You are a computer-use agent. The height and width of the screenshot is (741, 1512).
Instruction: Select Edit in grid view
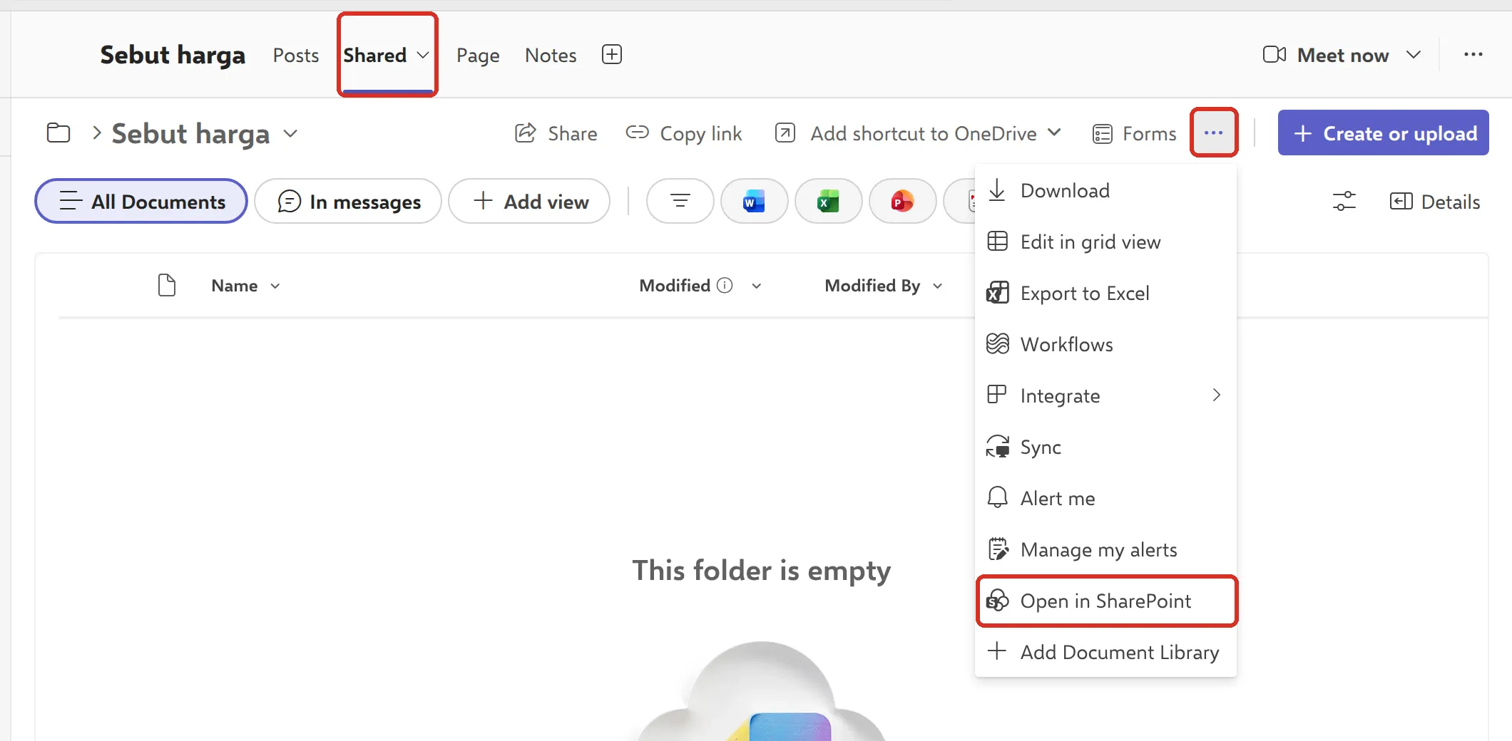click(x=1105, y=242)
